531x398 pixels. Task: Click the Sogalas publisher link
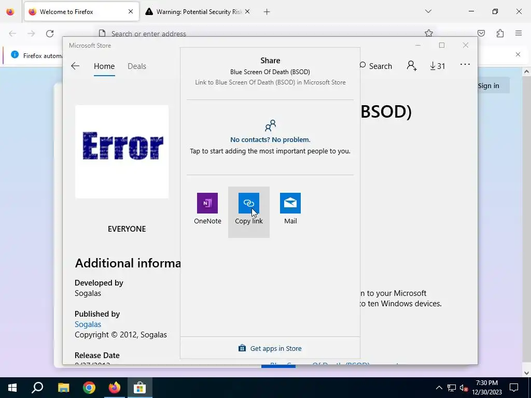click(x=88, y=324)
